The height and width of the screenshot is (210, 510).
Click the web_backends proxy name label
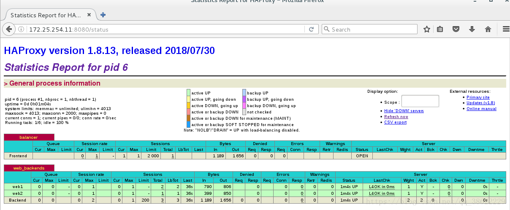[29, 168]
